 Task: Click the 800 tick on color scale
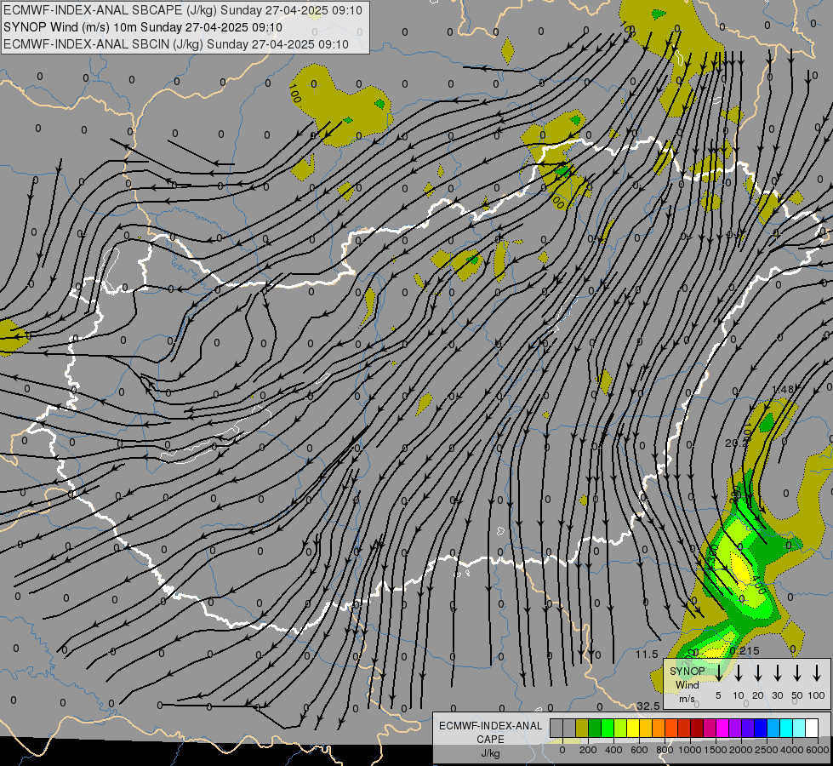click(665, 750)
